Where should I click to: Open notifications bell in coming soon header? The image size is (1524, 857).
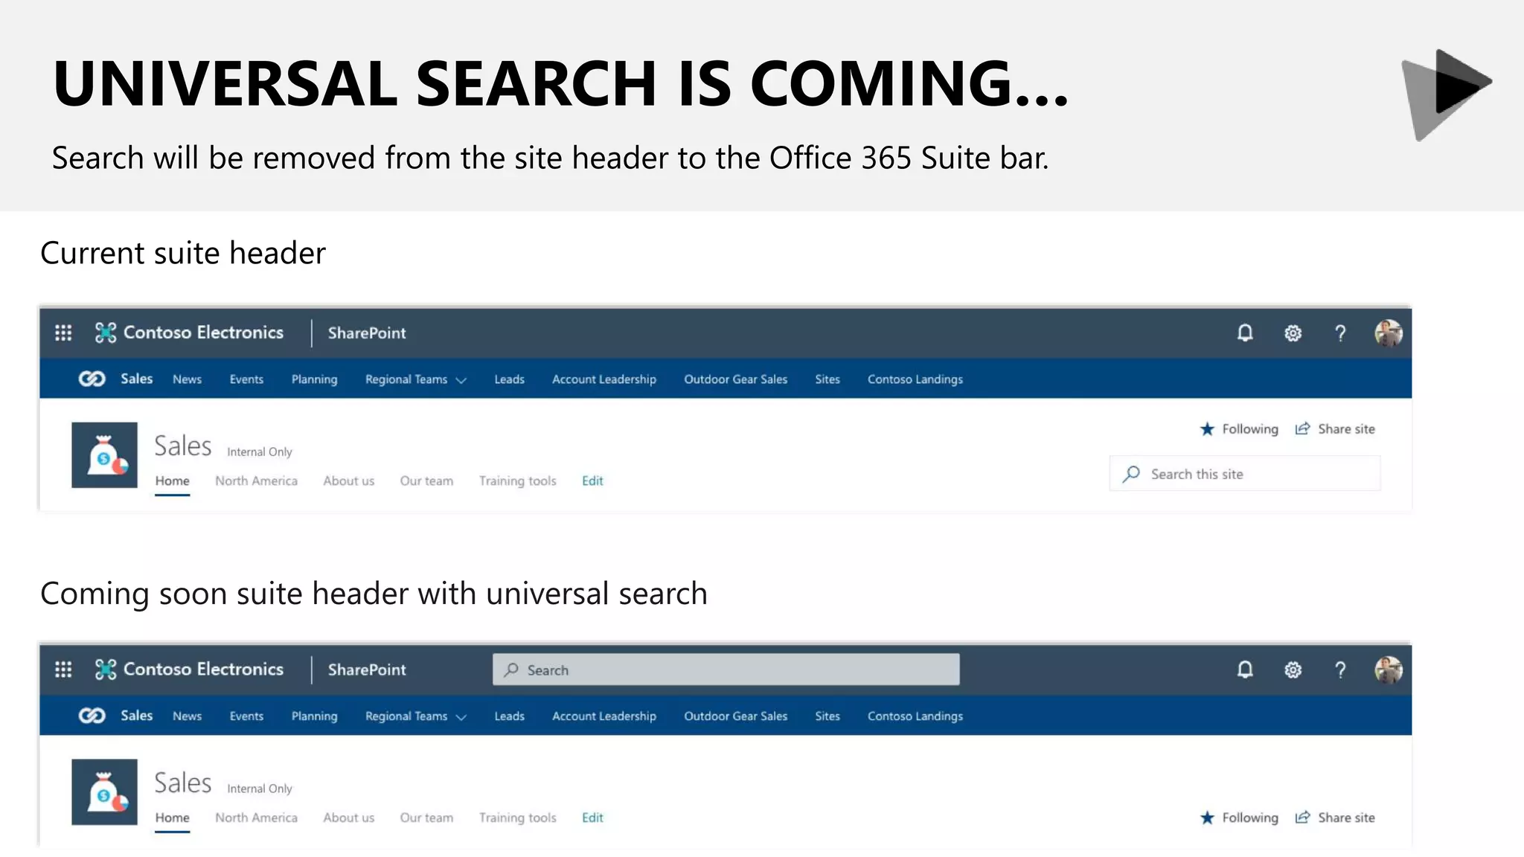pos(1245,670)
